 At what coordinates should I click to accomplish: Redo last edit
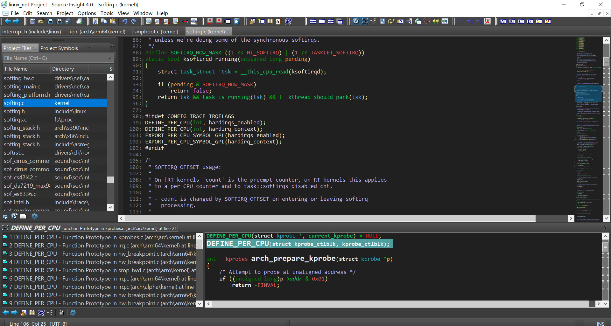(x=134, y=21)
